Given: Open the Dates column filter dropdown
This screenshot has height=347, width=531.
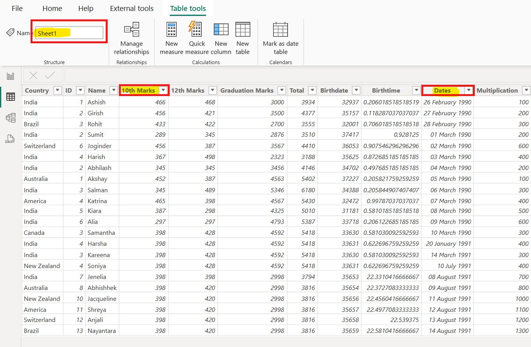Looking at the screenshot, I should [x=469, y=90].
